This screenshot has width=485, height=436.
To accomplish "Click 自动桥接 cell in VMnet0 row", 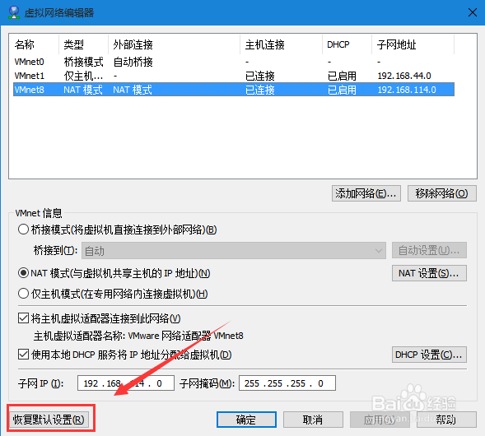I will [133, 62].
